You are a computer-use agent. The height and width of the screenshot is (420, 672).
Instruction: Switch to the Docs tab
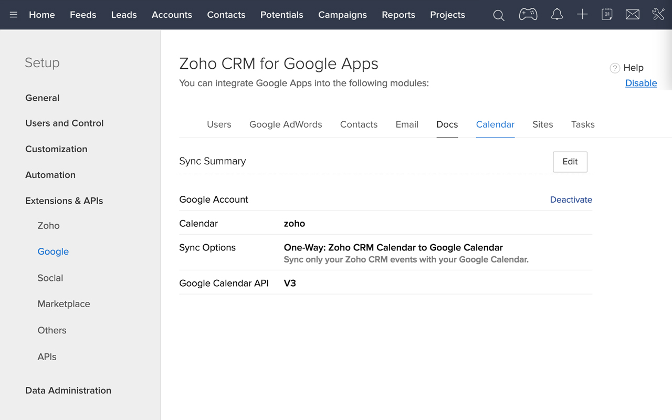point(447,124)
